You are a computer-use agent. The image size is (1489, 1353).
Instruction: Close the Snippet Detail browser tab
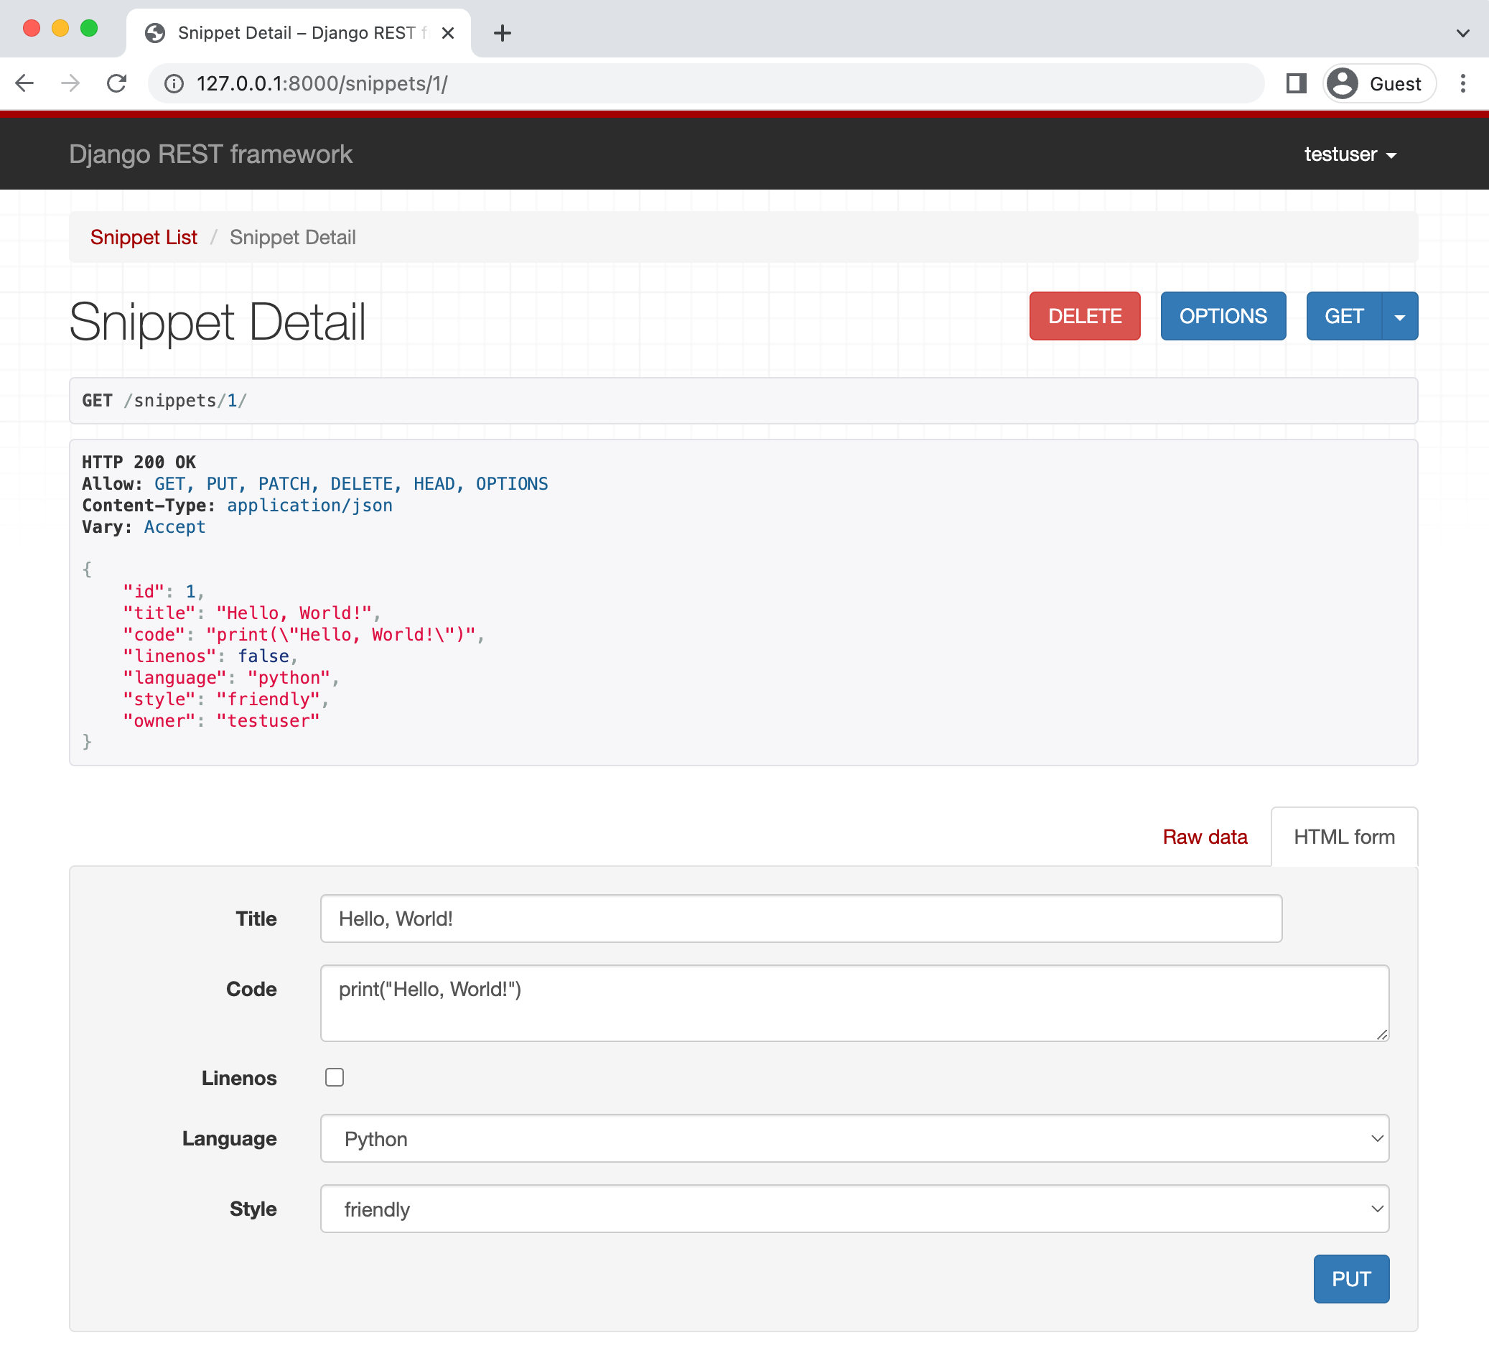447,33
